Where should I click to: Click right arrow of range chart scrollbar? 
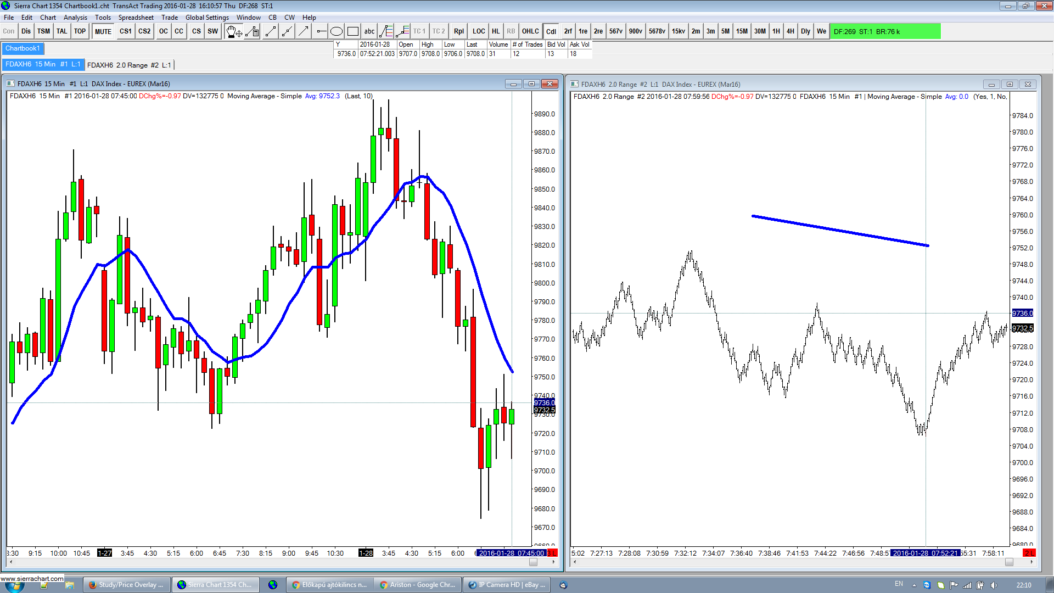tap(1032, 562)
